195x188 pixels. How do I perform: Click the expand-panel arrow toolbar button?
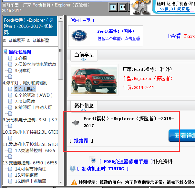click(x=113, y=7)
